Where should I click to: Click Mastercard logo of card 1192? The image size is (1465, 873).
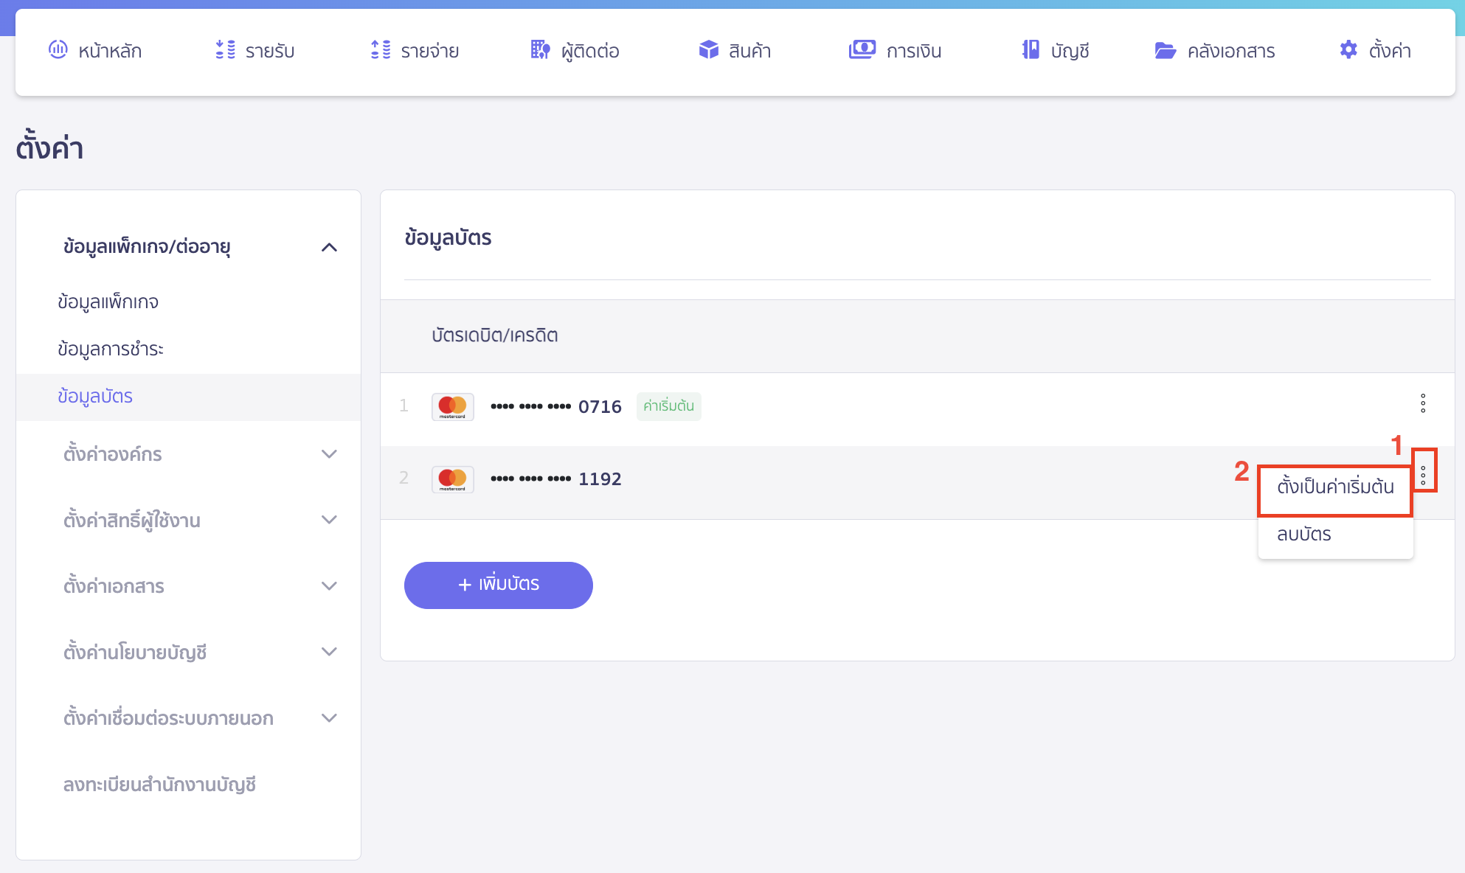point(452,479)
